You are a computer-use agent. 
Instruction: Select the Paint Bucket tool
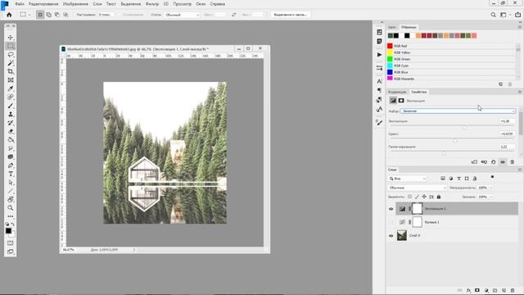click(x=11, y=140)
